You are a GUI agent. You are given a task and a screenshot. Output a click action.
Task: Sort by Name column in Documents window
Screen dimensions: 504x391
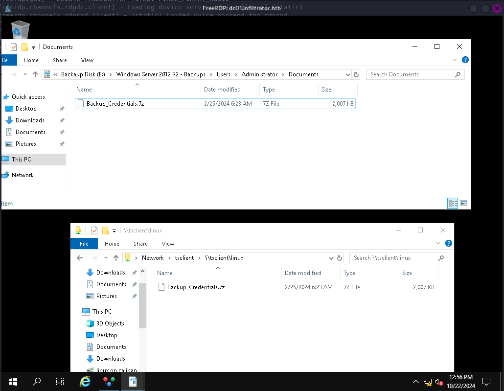coord(84,90)
